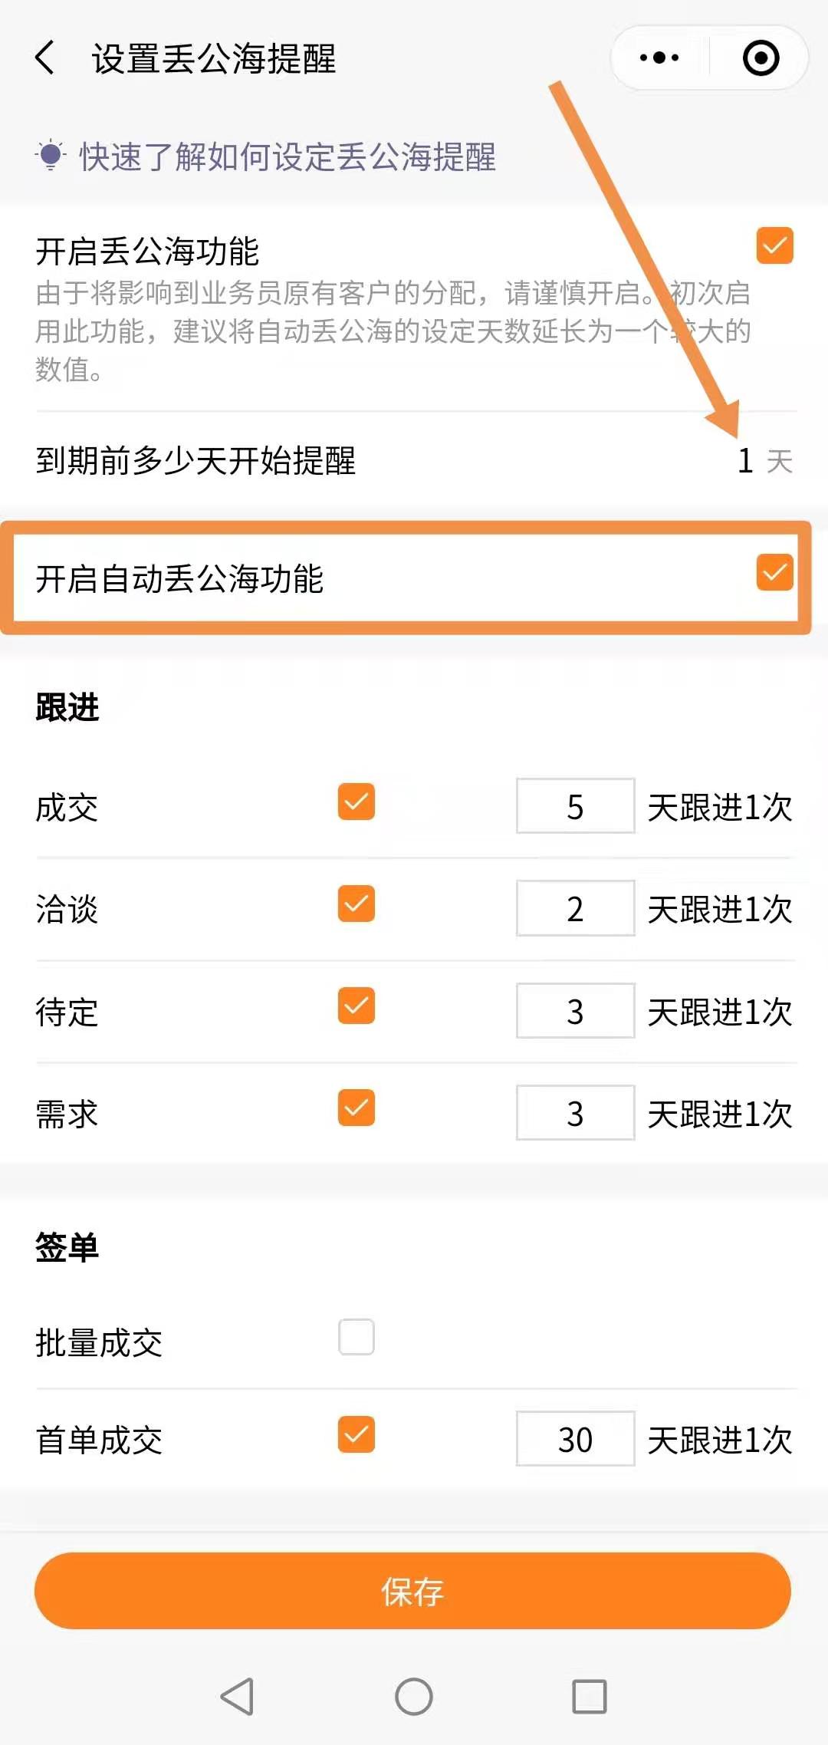
Task: Toggle the 开启自动丢公海功能 checkbox
Action: pyautogui.click(x=774, y=572)
